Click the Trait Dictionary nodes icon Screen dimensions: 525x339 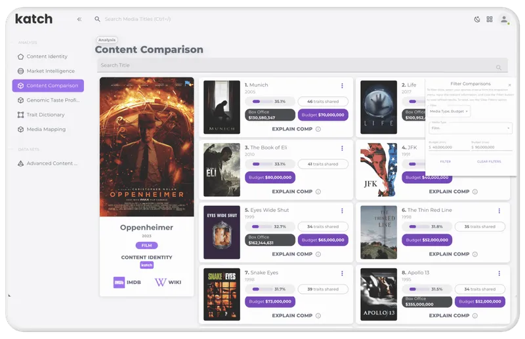point(20,115)
